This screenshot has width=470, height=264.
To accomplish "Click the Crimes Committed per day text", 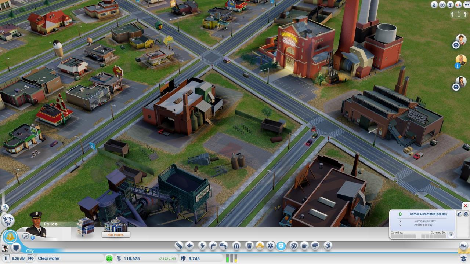I will (x=428, y=214).
